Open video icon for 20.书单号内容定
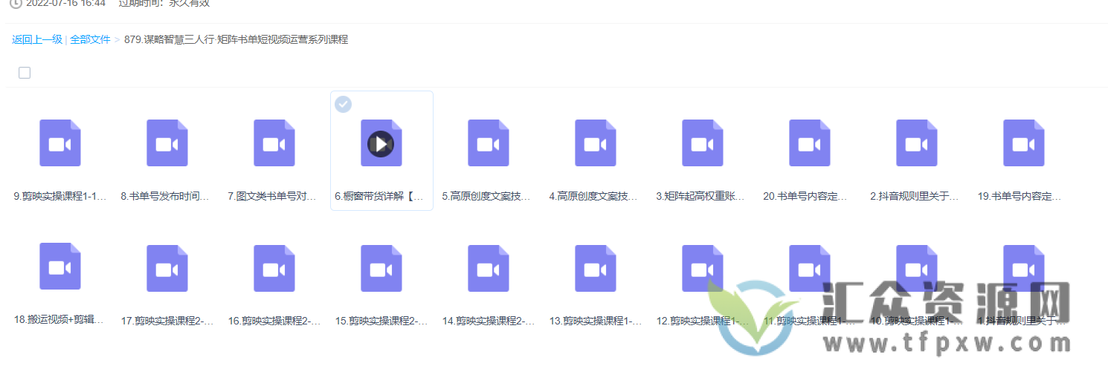 tap(810, 143)
